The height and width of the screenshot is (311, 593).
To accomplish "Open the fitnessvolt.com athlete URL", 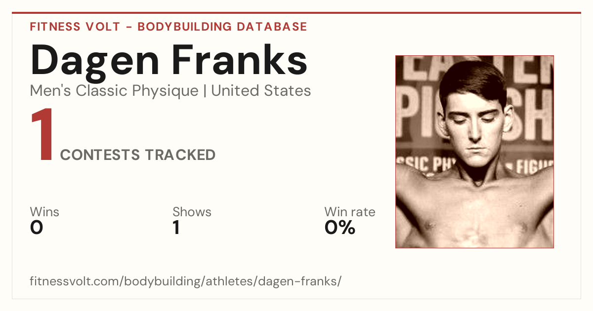I will pyautogui.click(x=186, y=281).
